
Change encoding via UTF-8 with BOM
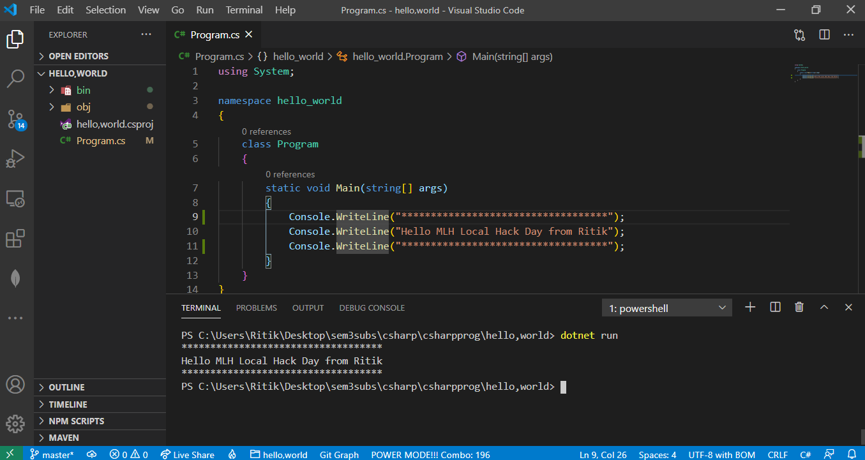point(722,454)
